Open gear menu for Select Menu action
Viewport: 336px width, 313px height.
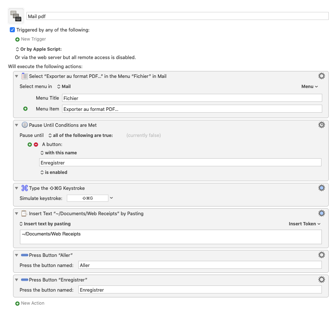coord(321,76)
